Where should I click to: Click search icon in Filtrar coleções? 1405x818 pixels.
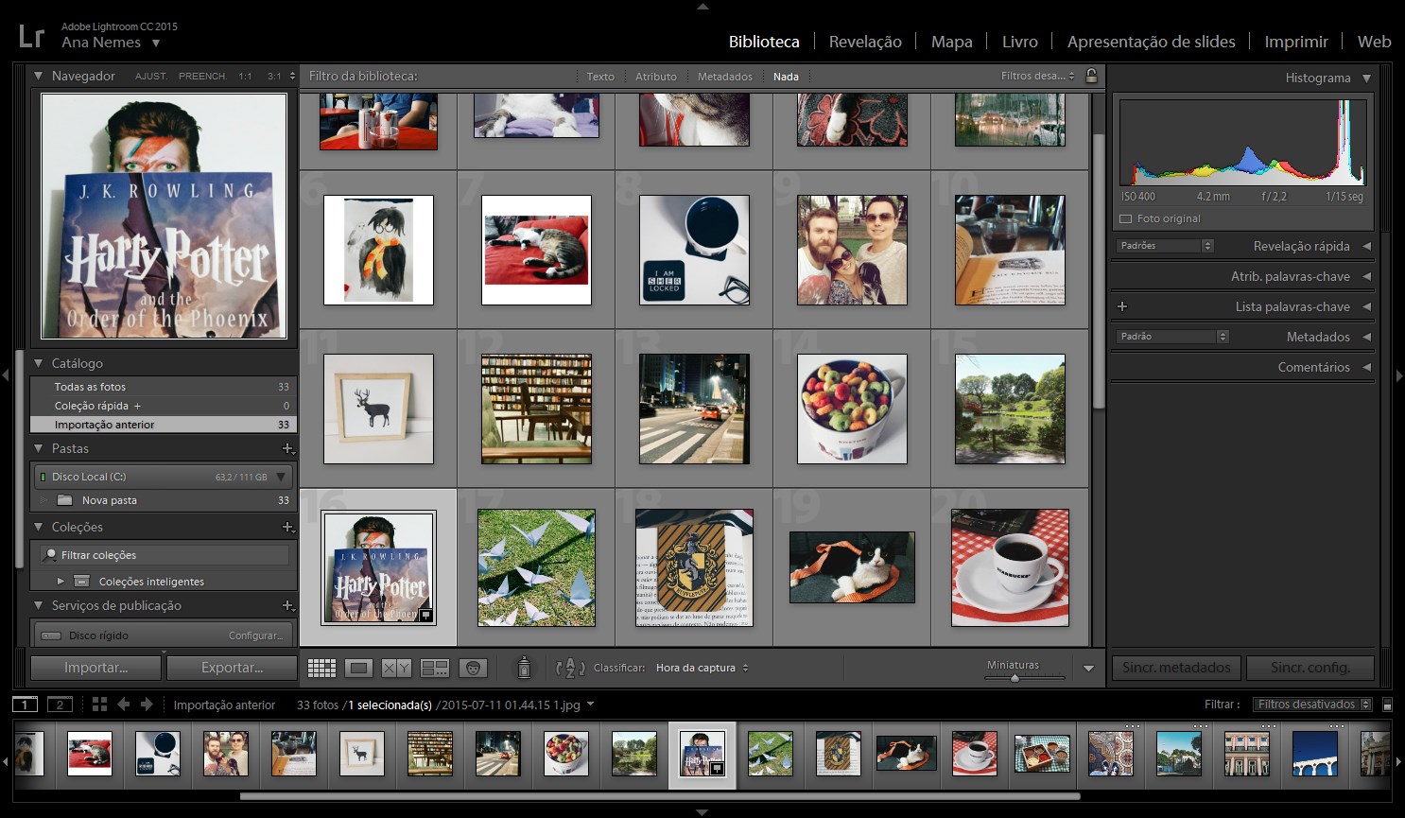(x=51, y=555)
